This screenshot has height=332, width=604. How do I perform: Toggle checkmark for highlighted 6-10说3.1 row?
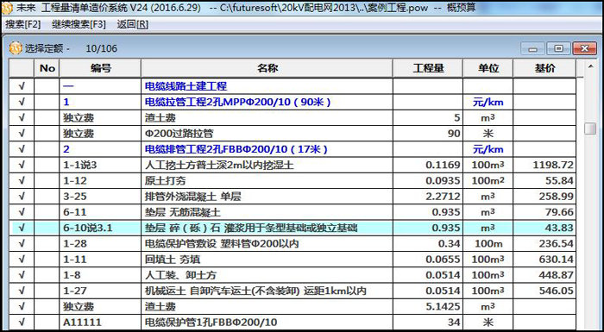(22, 228)
